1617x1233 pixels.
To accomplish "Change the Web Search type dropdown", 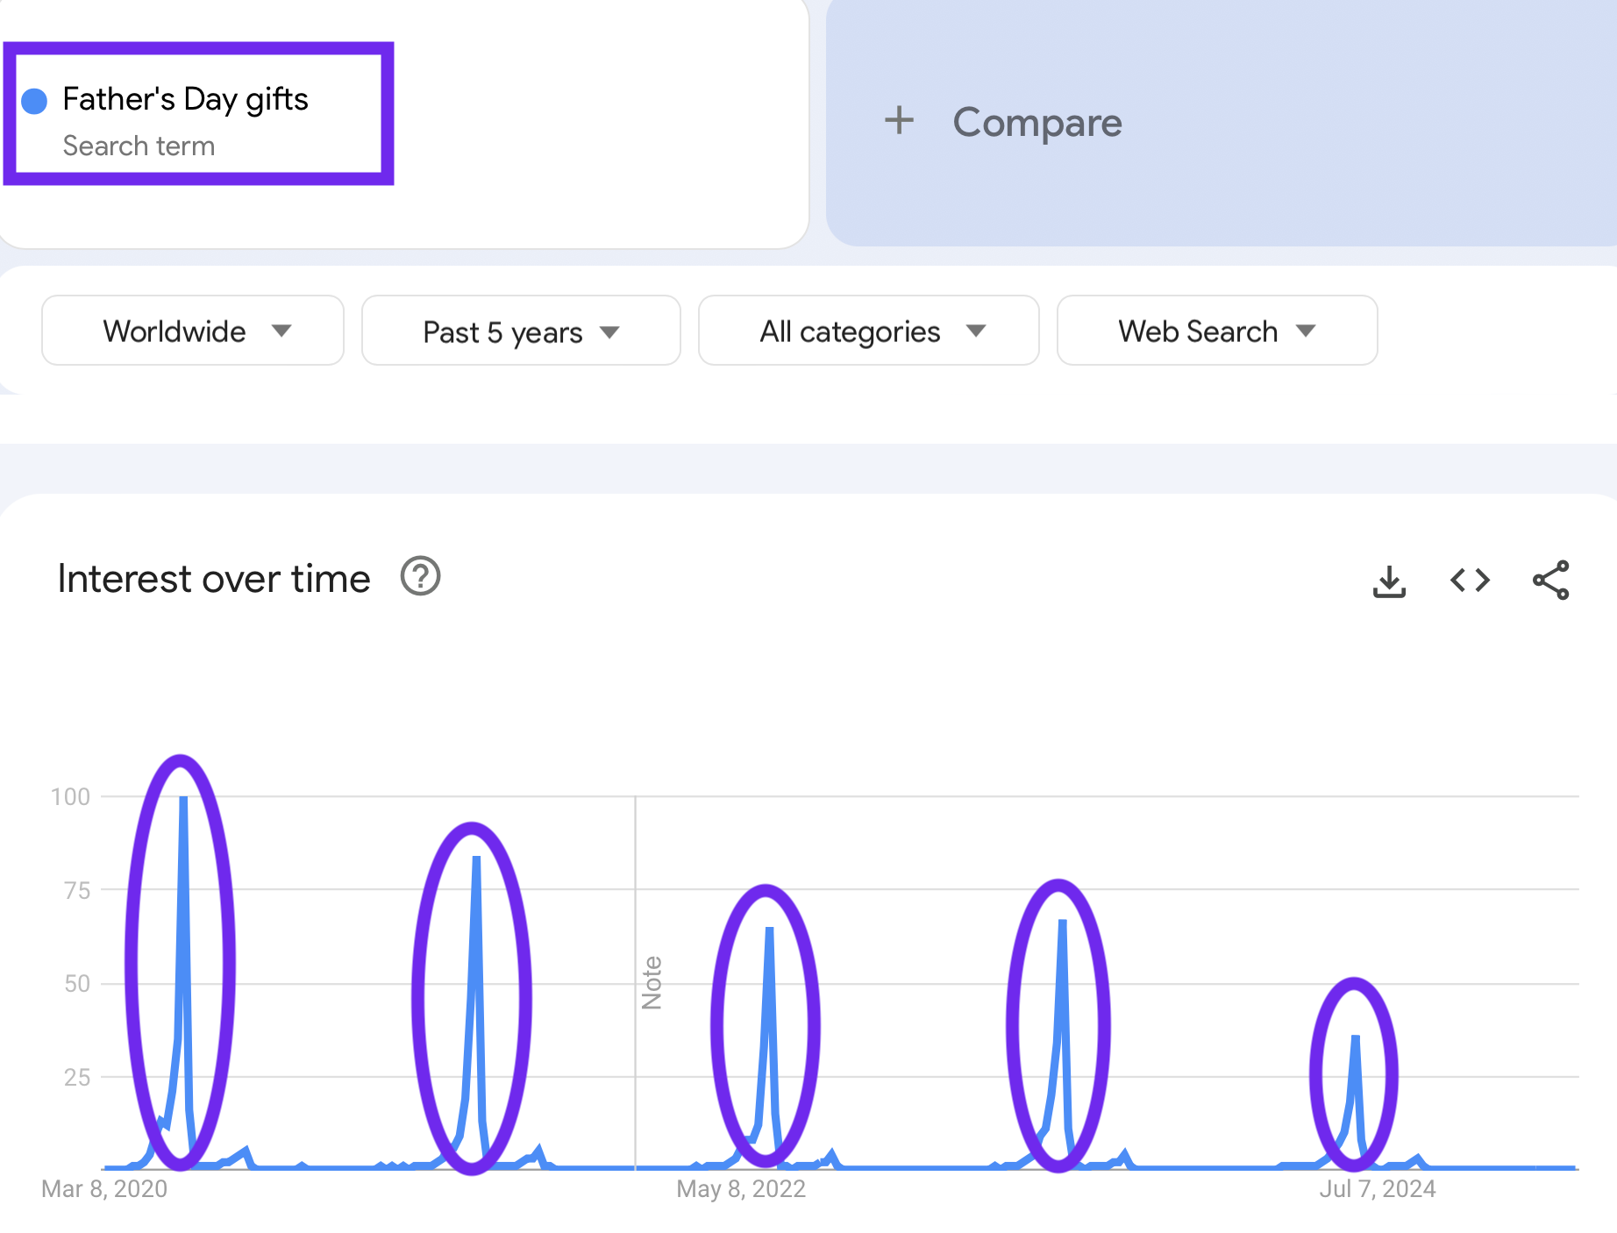I will click(x=1217, y=331).
